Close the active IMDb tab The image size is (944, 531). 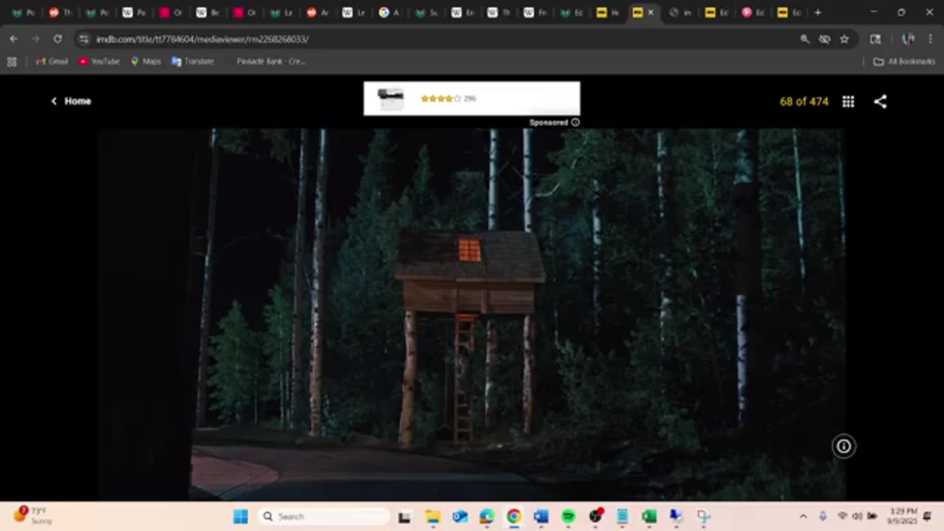[650, 13]
